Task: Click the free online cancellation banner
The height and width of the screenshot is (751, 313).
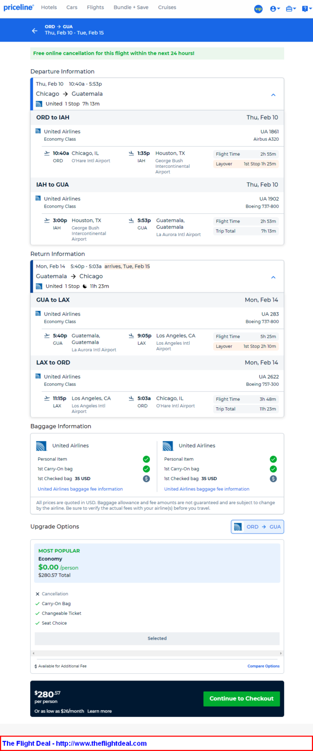Action: [x=157, y=53]
